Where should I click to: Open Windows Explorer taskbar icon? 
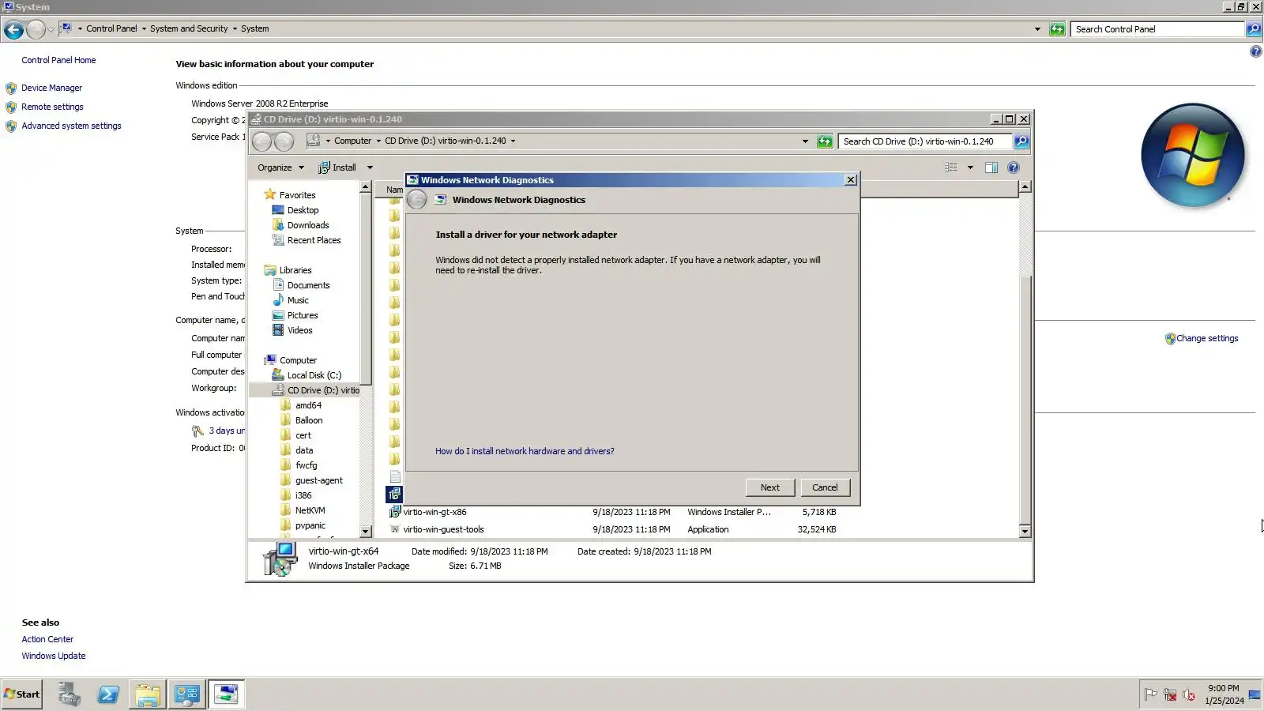pyautogui.click(x=148, y=694)
